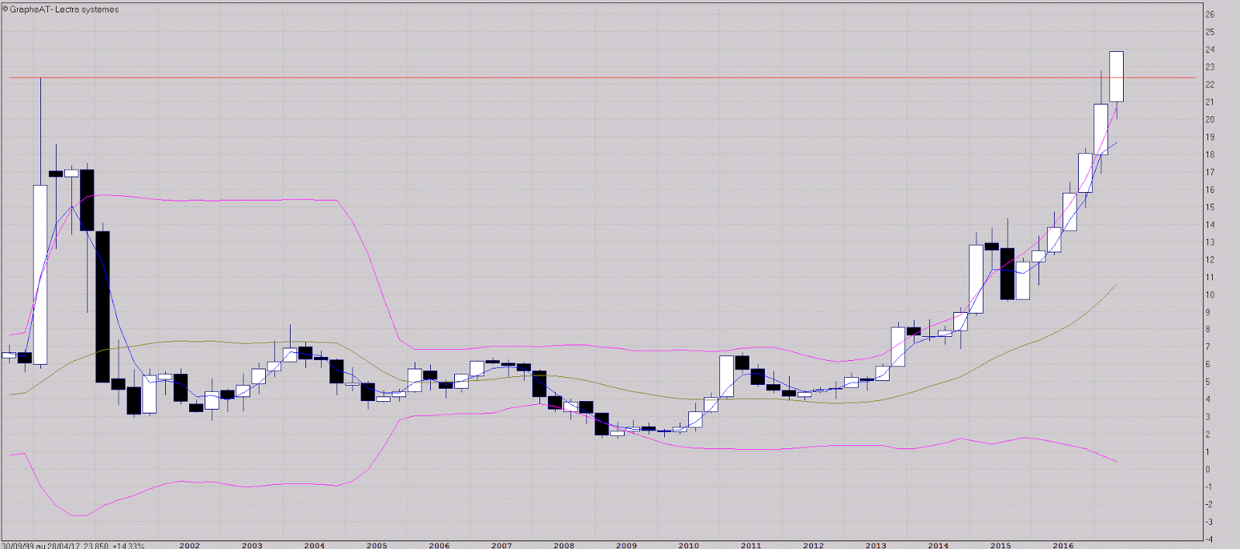Click price scale label 11

pos(1210,277)
